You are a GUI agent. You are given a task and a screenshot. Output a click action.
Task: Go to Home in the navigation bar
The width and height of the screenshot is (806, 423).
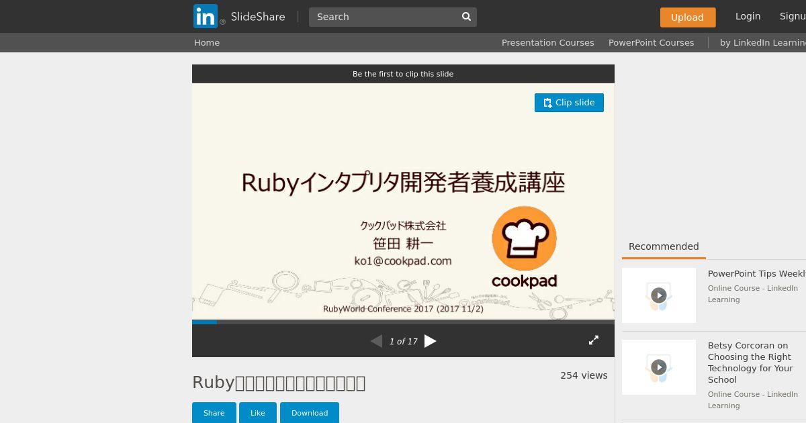207,42
